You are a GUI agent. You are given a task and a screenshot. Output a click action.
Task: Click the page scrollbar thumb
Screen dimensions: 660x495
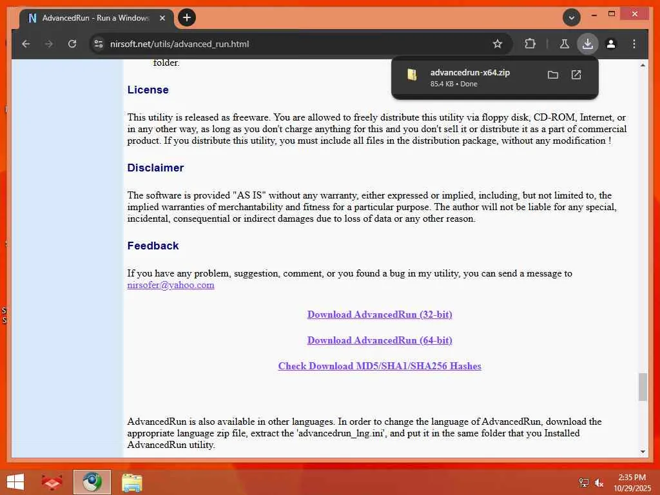click(643, 387)
